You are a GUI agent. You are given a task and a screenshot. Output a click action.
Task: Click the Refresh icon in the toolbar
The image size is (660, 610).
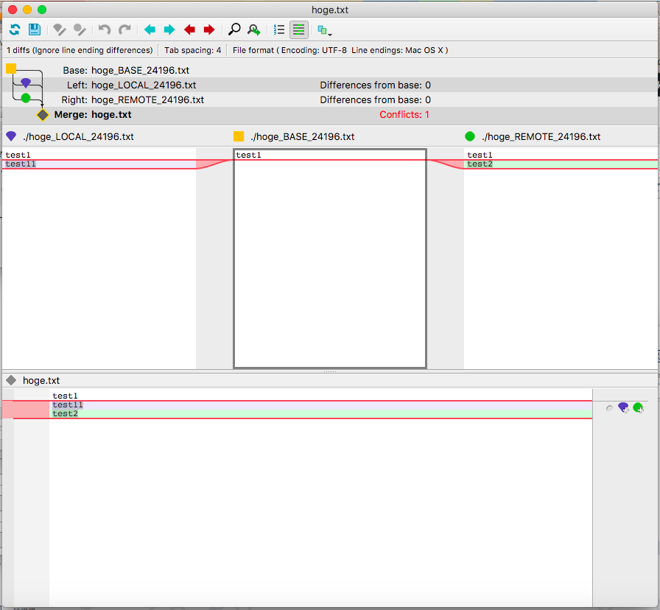15,29
